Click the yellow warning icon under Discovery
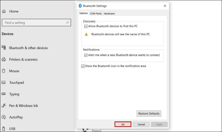This screenshot has height=132, width=222. click(x=86, y=34)
